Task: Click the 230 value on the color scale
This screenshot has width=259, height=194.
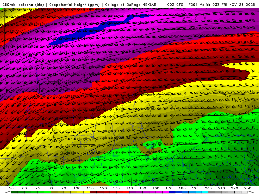Action: pos(248,188)
